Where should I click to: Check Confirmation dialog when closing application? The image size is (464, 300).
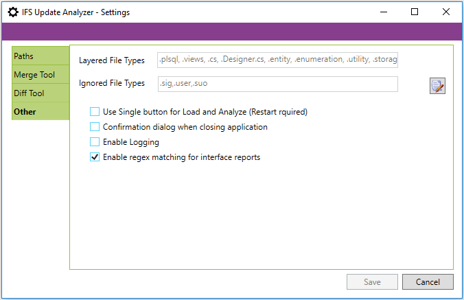tap(95, 126)
